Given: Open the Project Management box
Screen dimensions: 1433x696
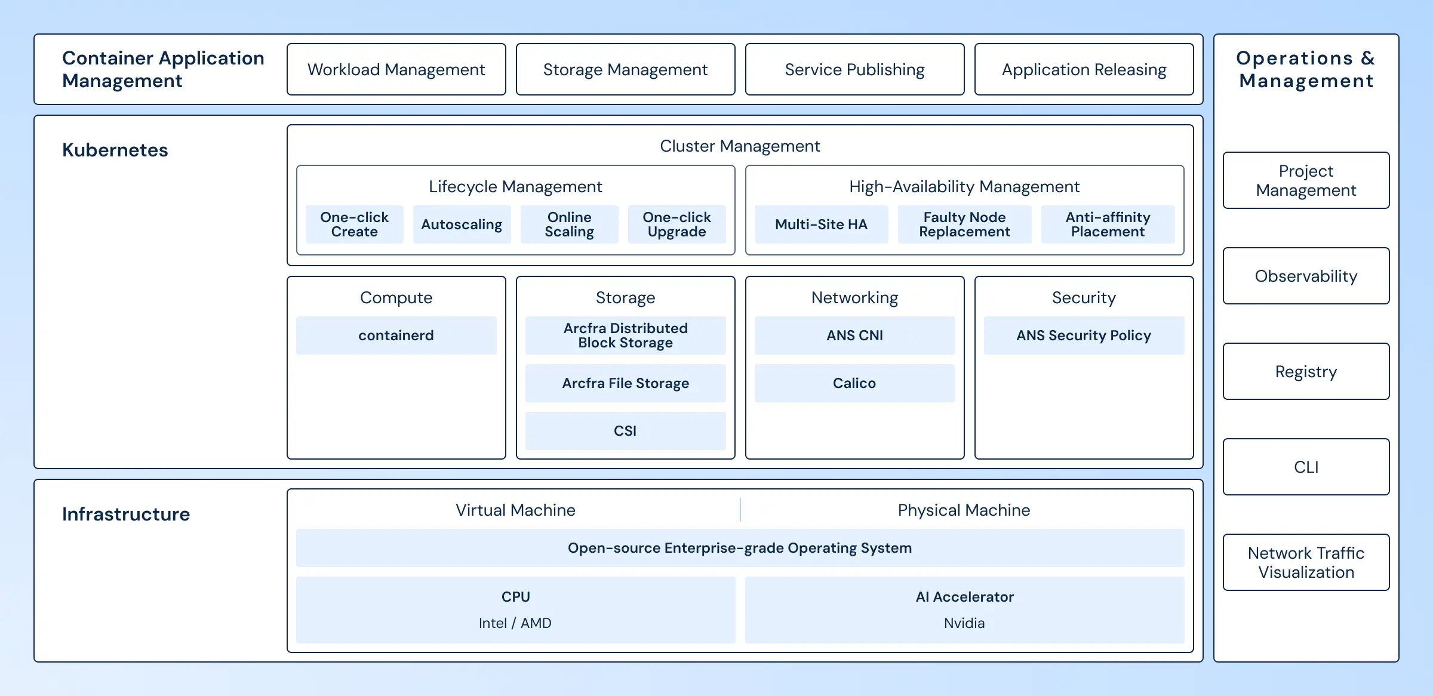Looking at the screenshot, I should click(1306, 180).
